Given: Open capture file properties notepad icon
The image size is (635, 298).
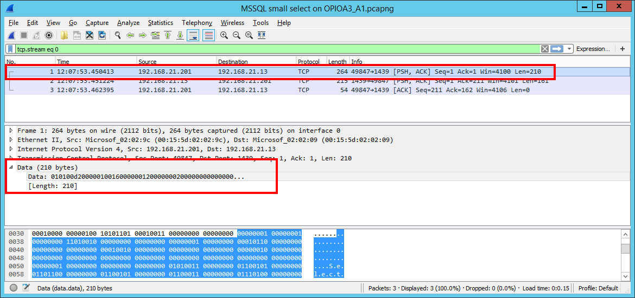Looking at the screenshot, I should [26, 288].
